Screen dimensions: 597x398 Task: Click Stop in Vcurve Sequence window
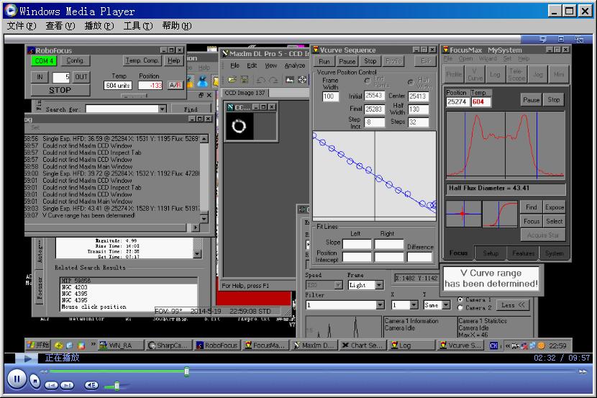tap(370, 61)
